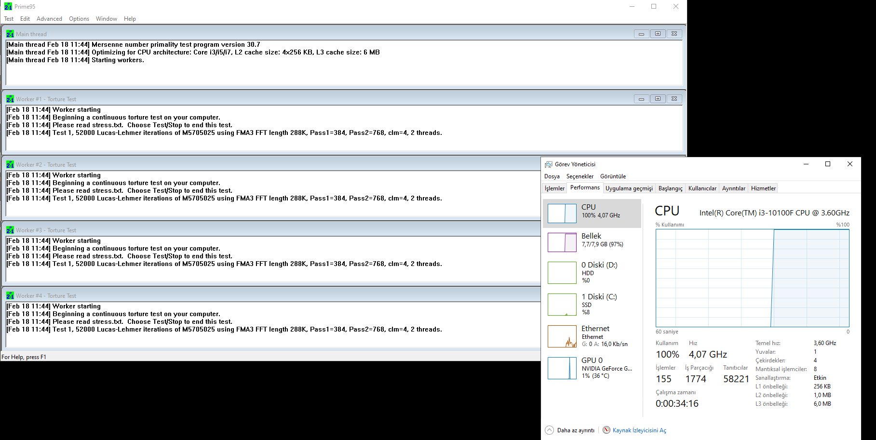Switch to the Kullanıcılar tab
Image resolution: width=876 pixels, height=440 pixels.
[x=702, y=188]
